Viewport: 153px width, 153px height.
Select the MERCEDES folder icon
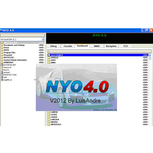(49, 125)
